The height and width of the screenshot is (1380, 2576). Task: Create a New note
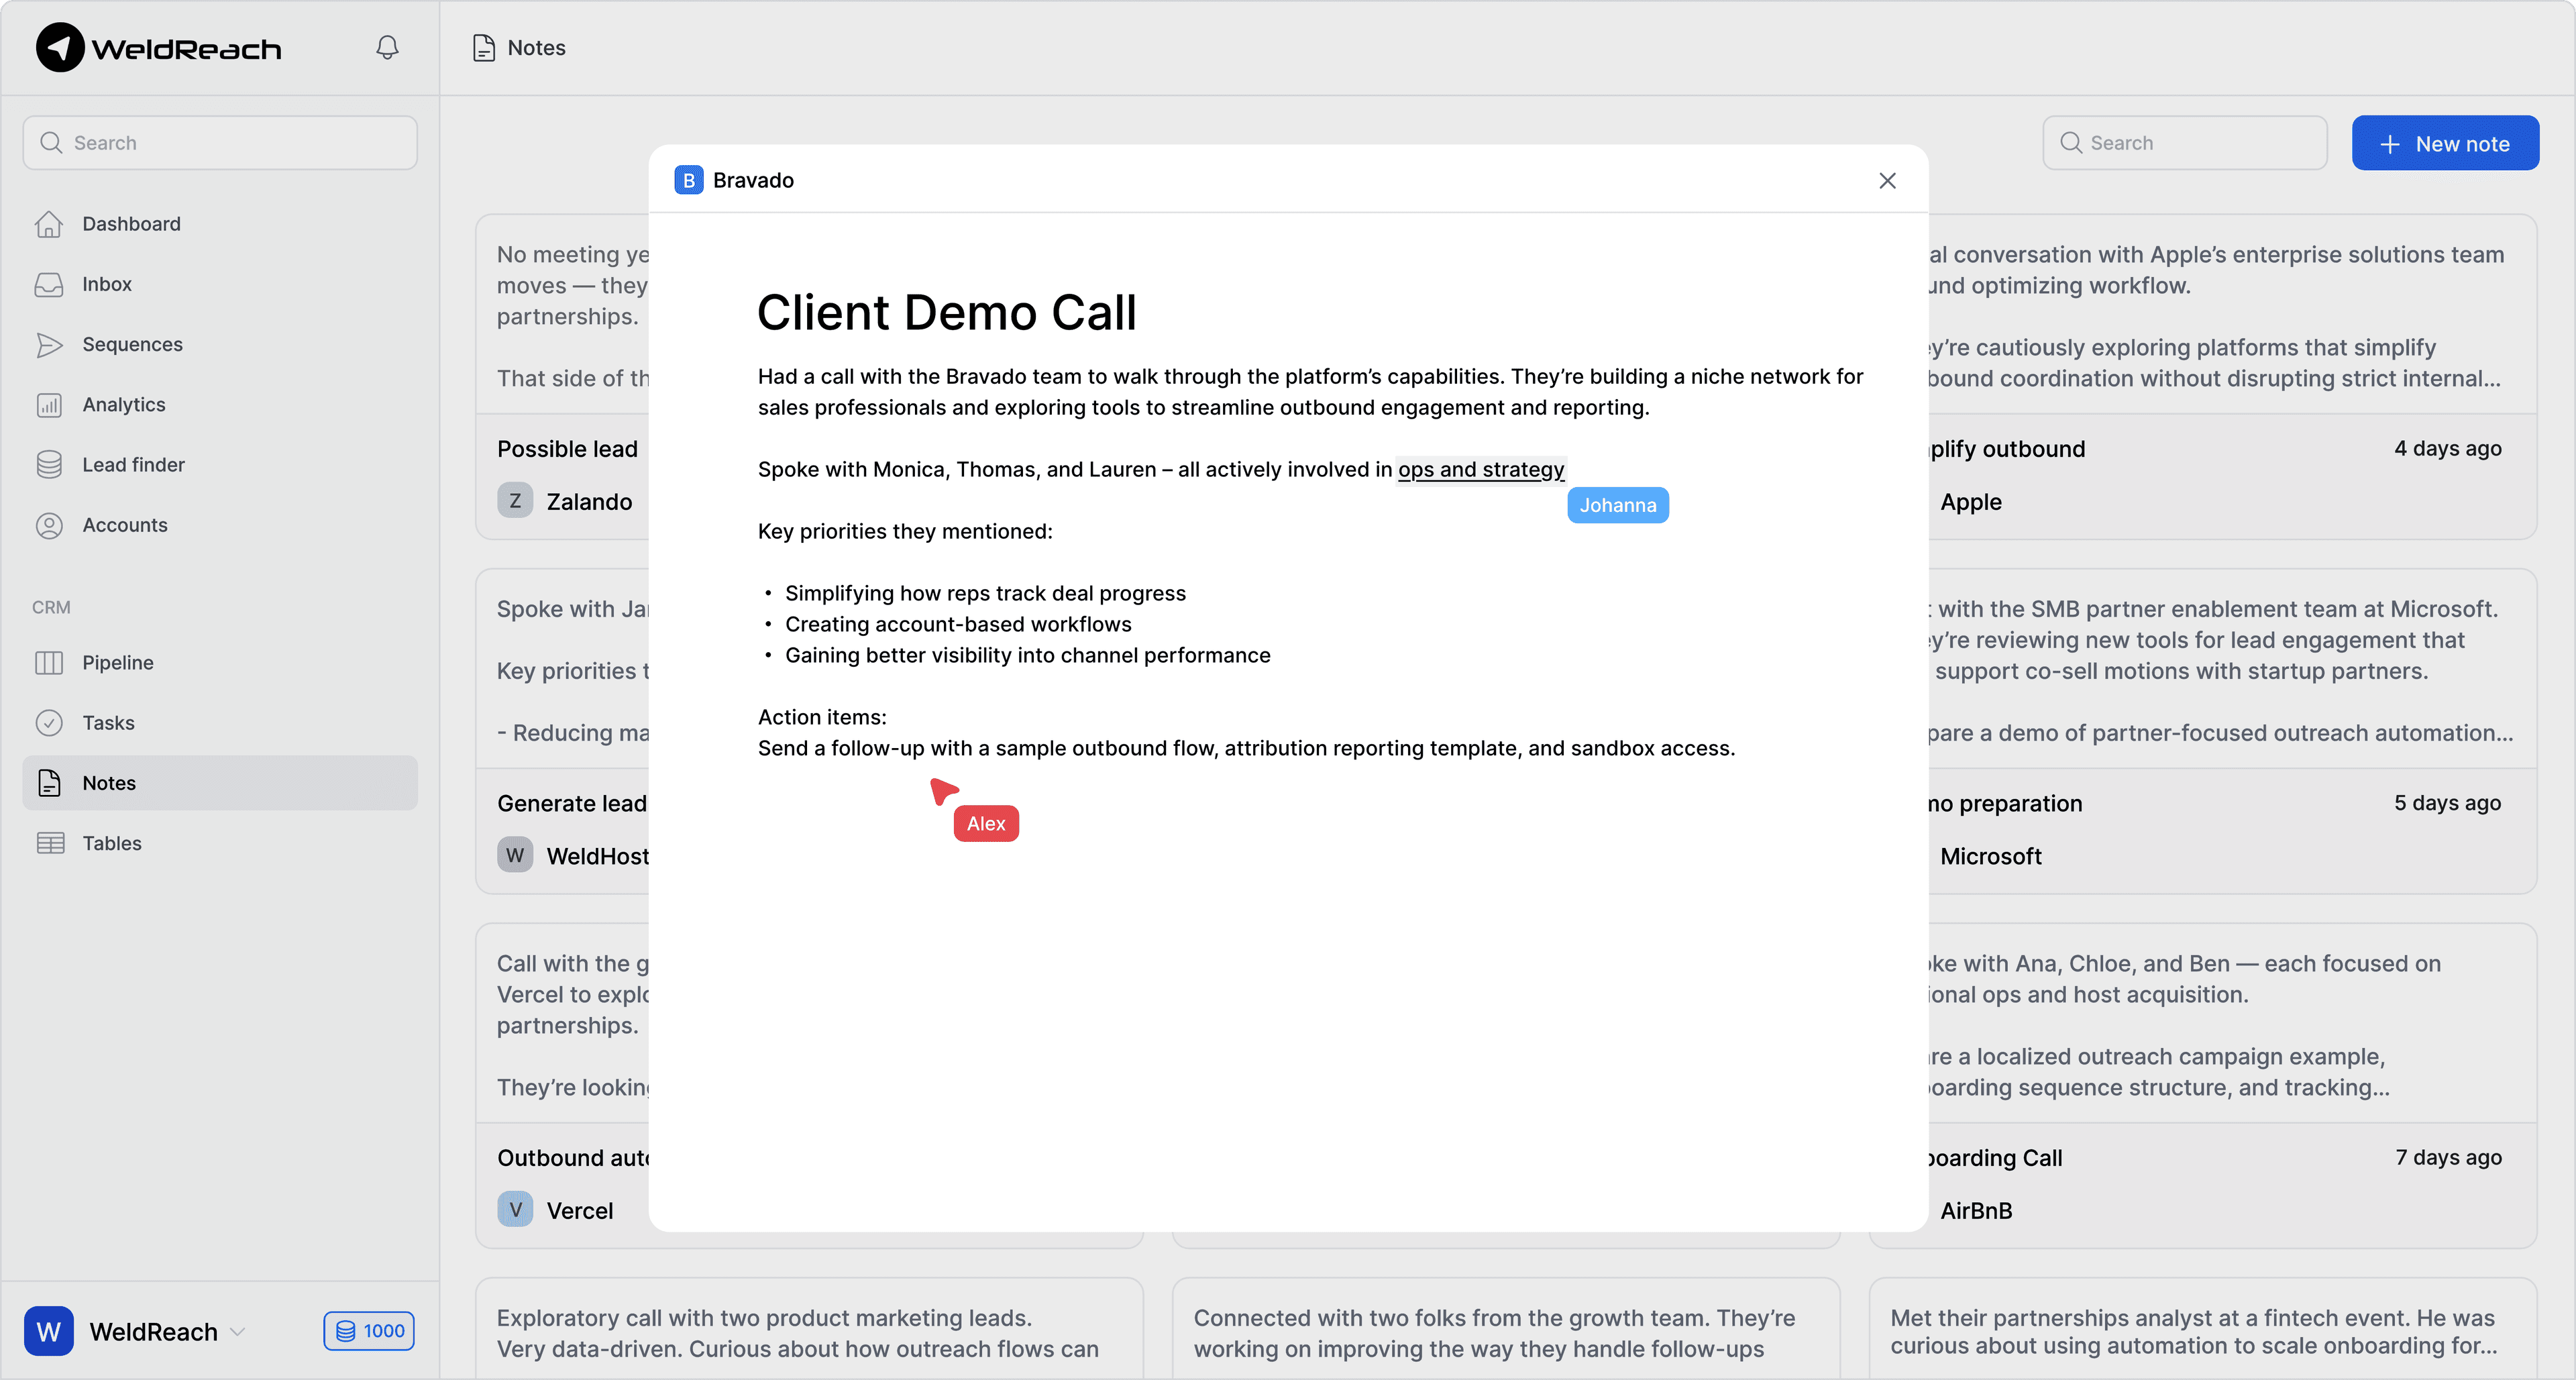(2445, 143)
